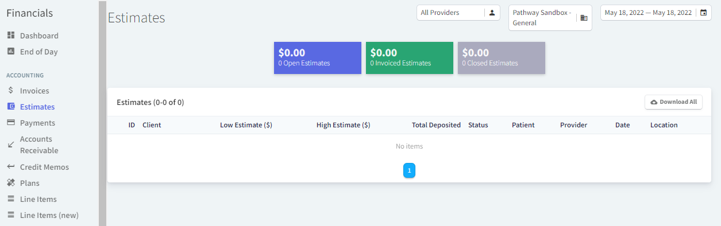The width and height of the screenshot is (721, 226).
Task: Click the End of Day chart icon
Action: pos(10,52)
